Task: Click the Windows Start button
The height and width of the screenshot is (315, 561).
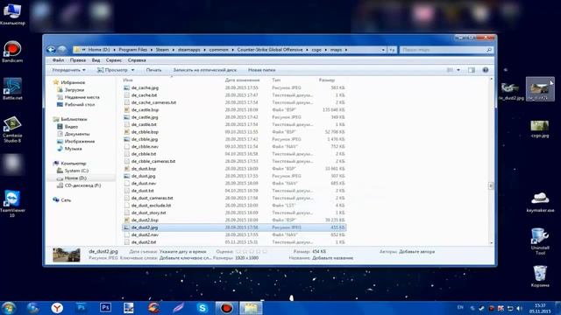Action: pos(9,308)
